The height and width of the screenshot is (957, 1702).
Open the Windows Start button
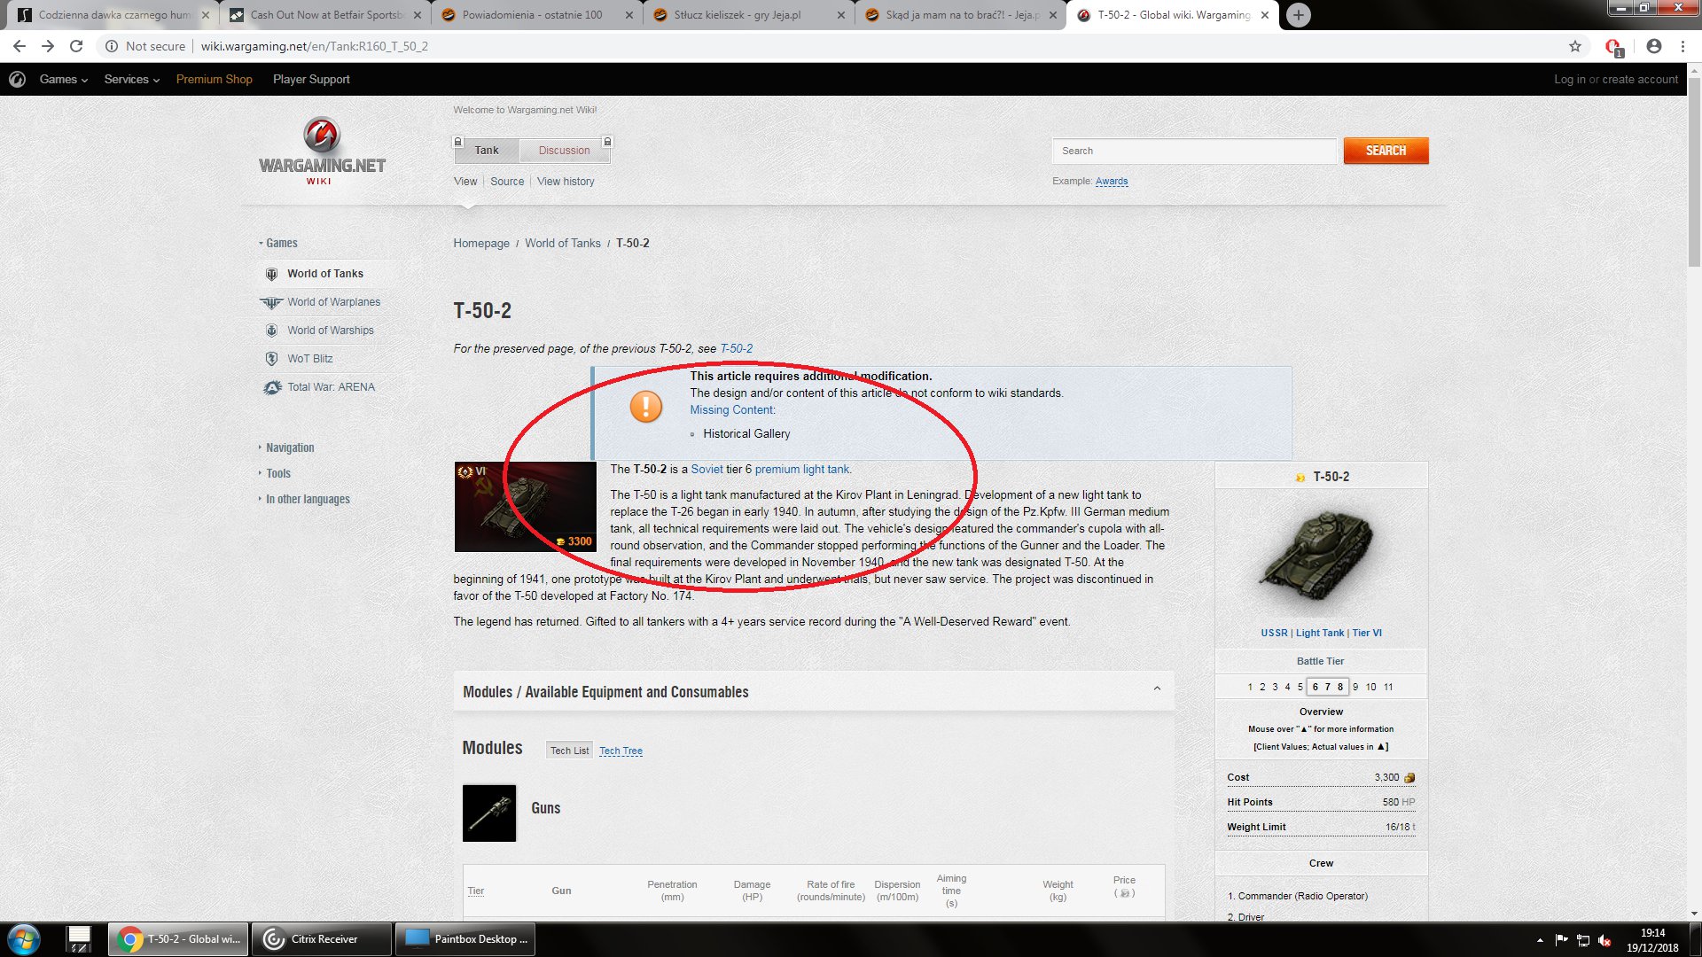(x=24, y=939)
